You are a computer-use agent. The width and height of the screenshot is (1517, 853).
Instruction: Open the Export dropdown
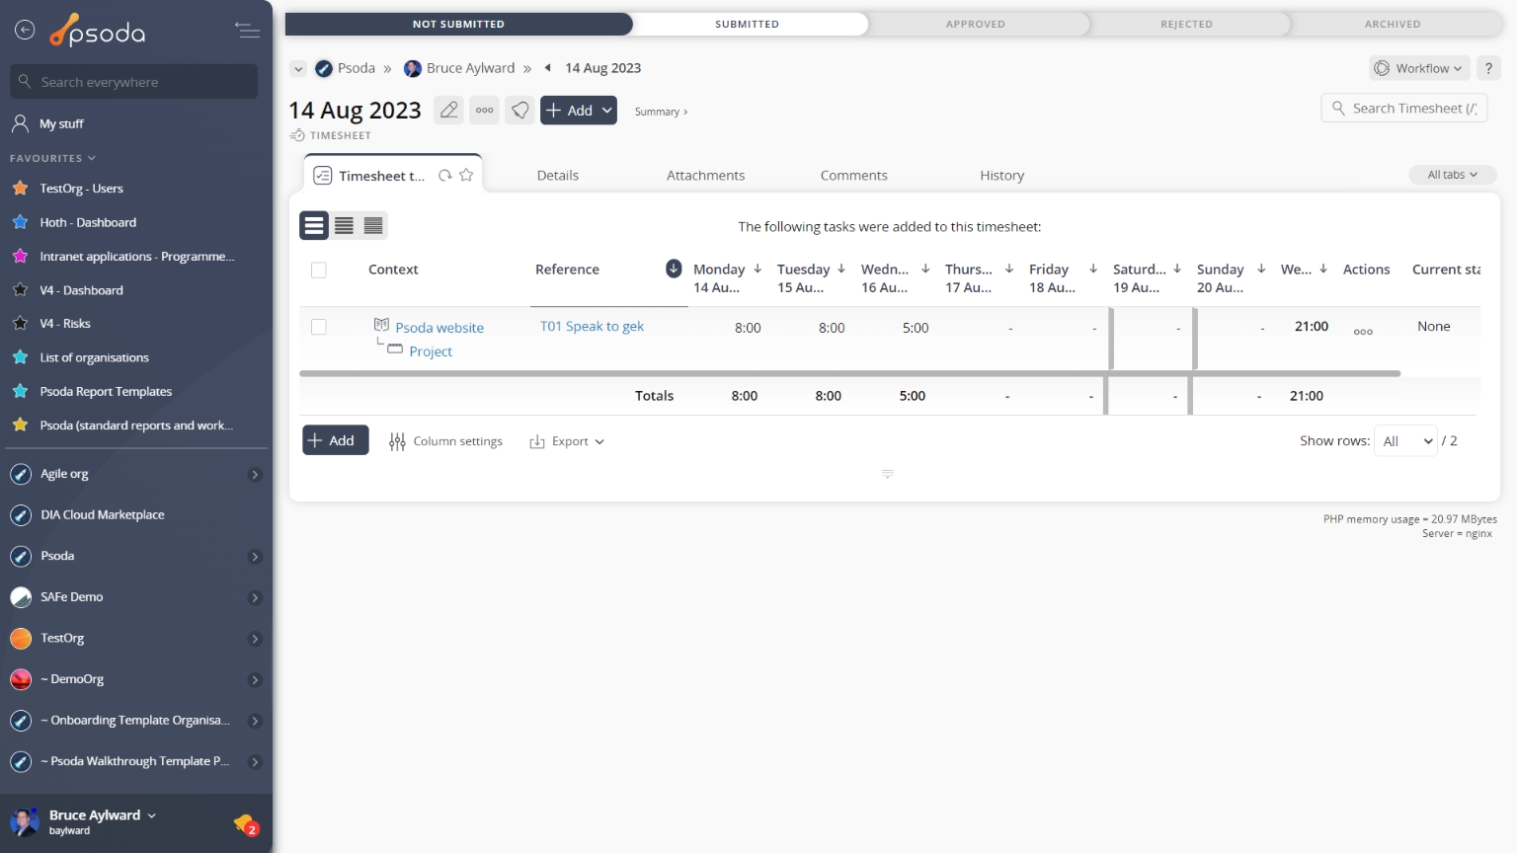tap(567, 441)
